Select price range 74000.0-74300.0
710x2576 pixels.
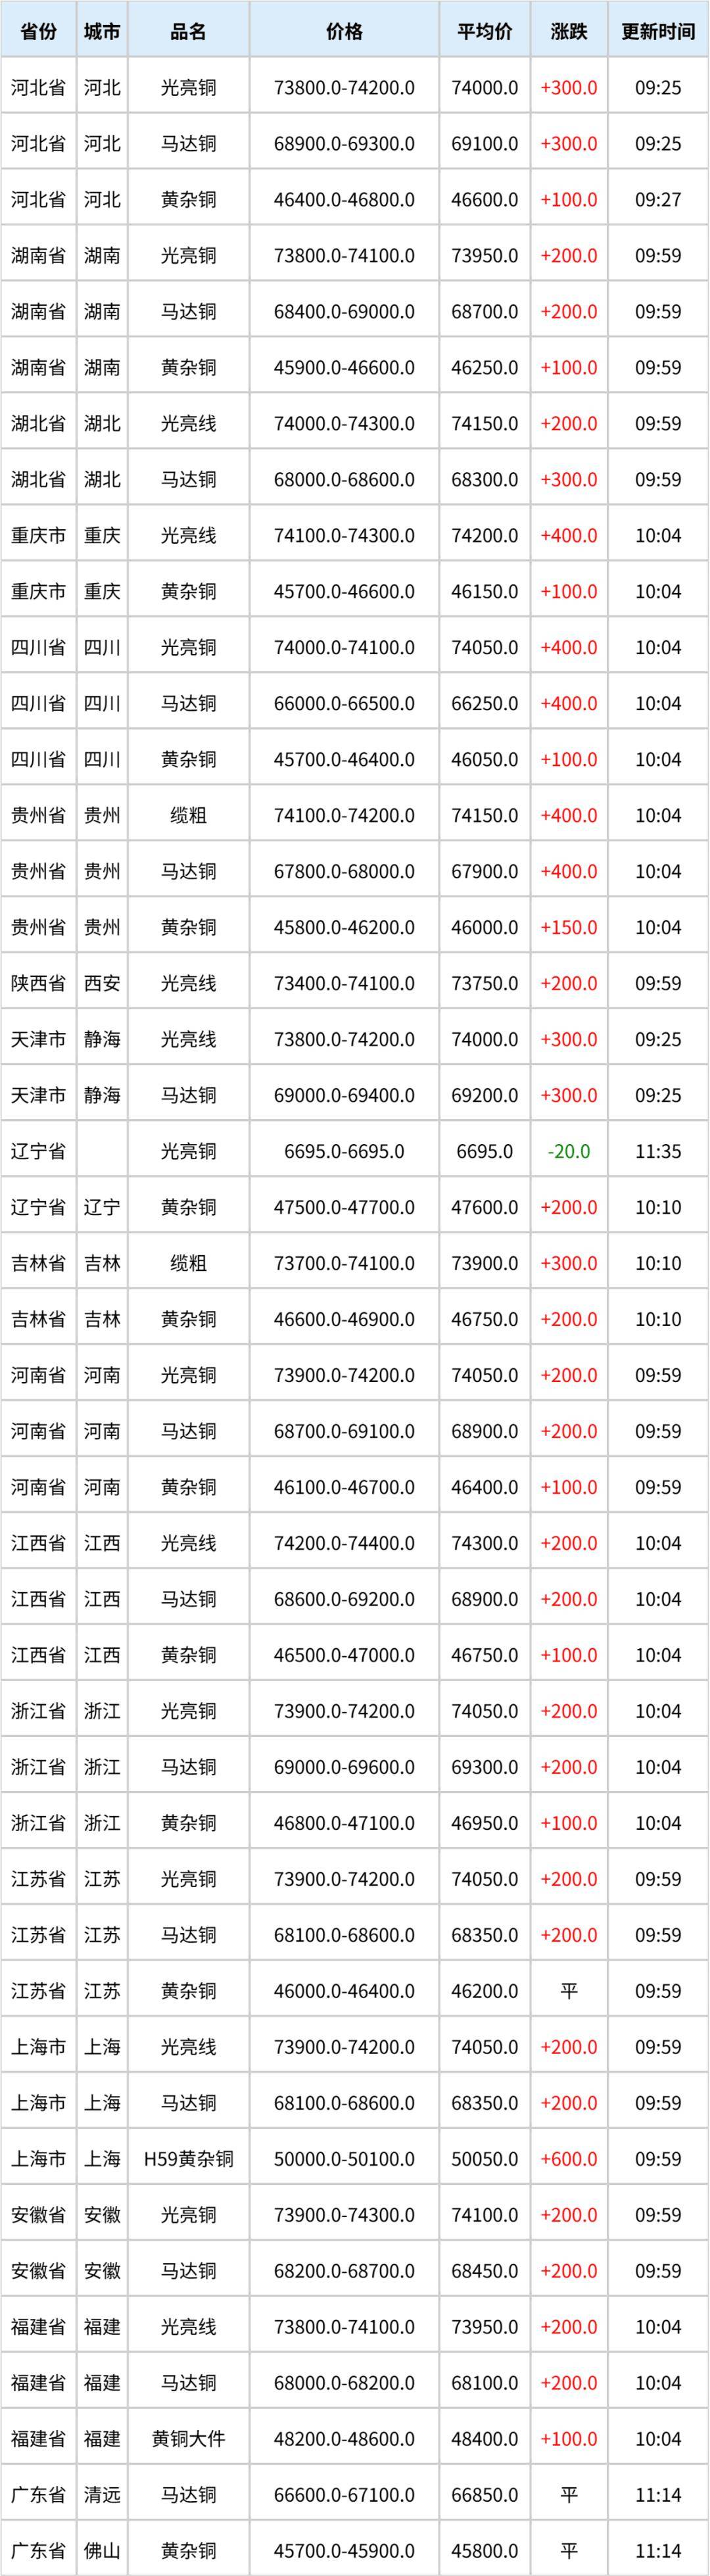point(344,424)
